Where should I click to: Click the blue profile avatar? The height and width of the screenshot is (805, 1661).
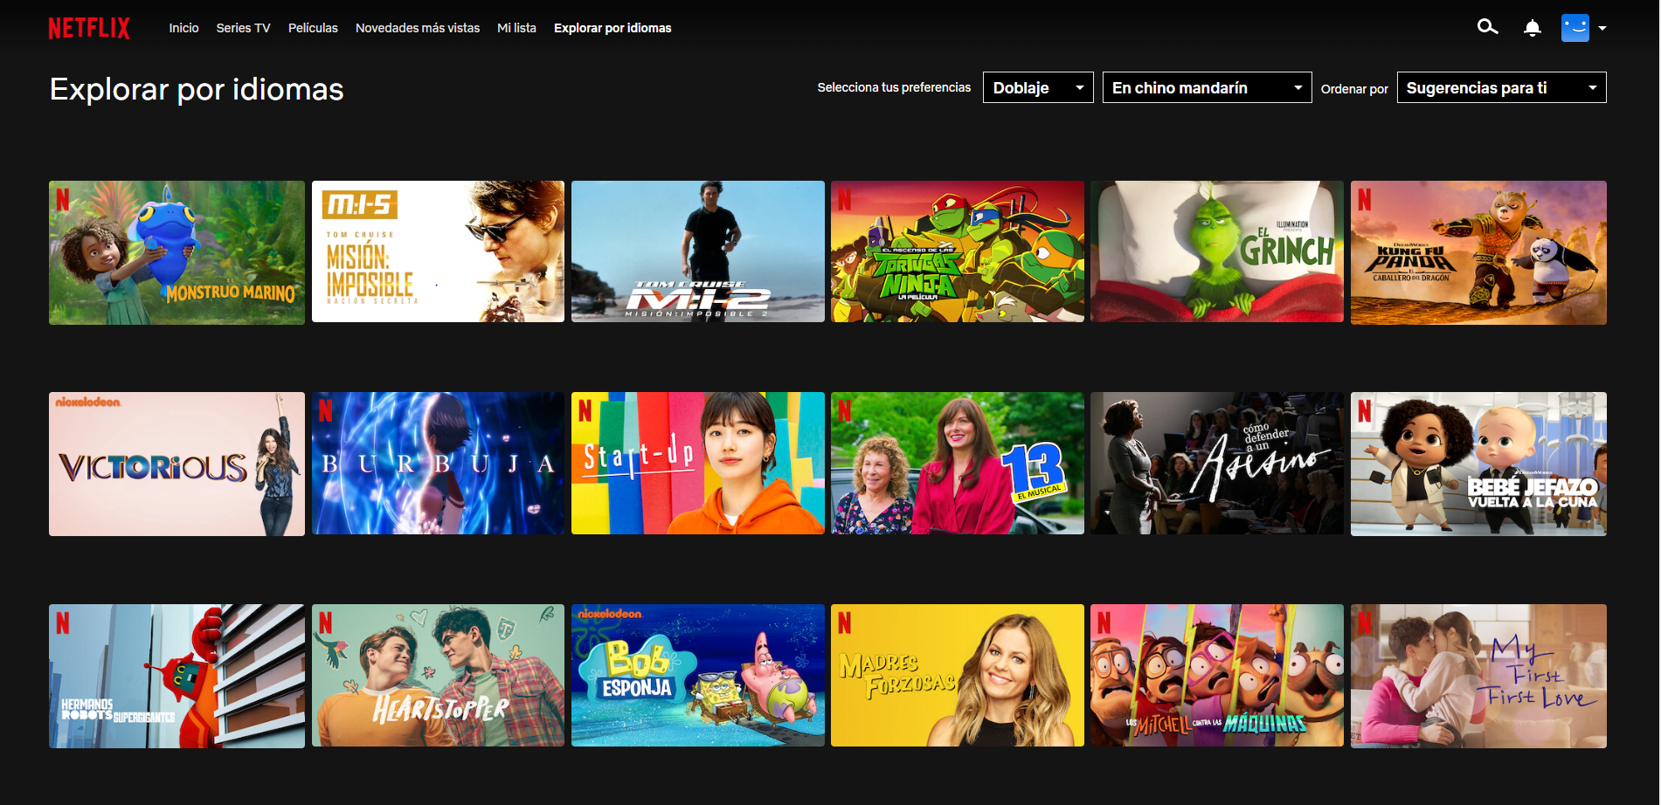(x=1575, y=28)
